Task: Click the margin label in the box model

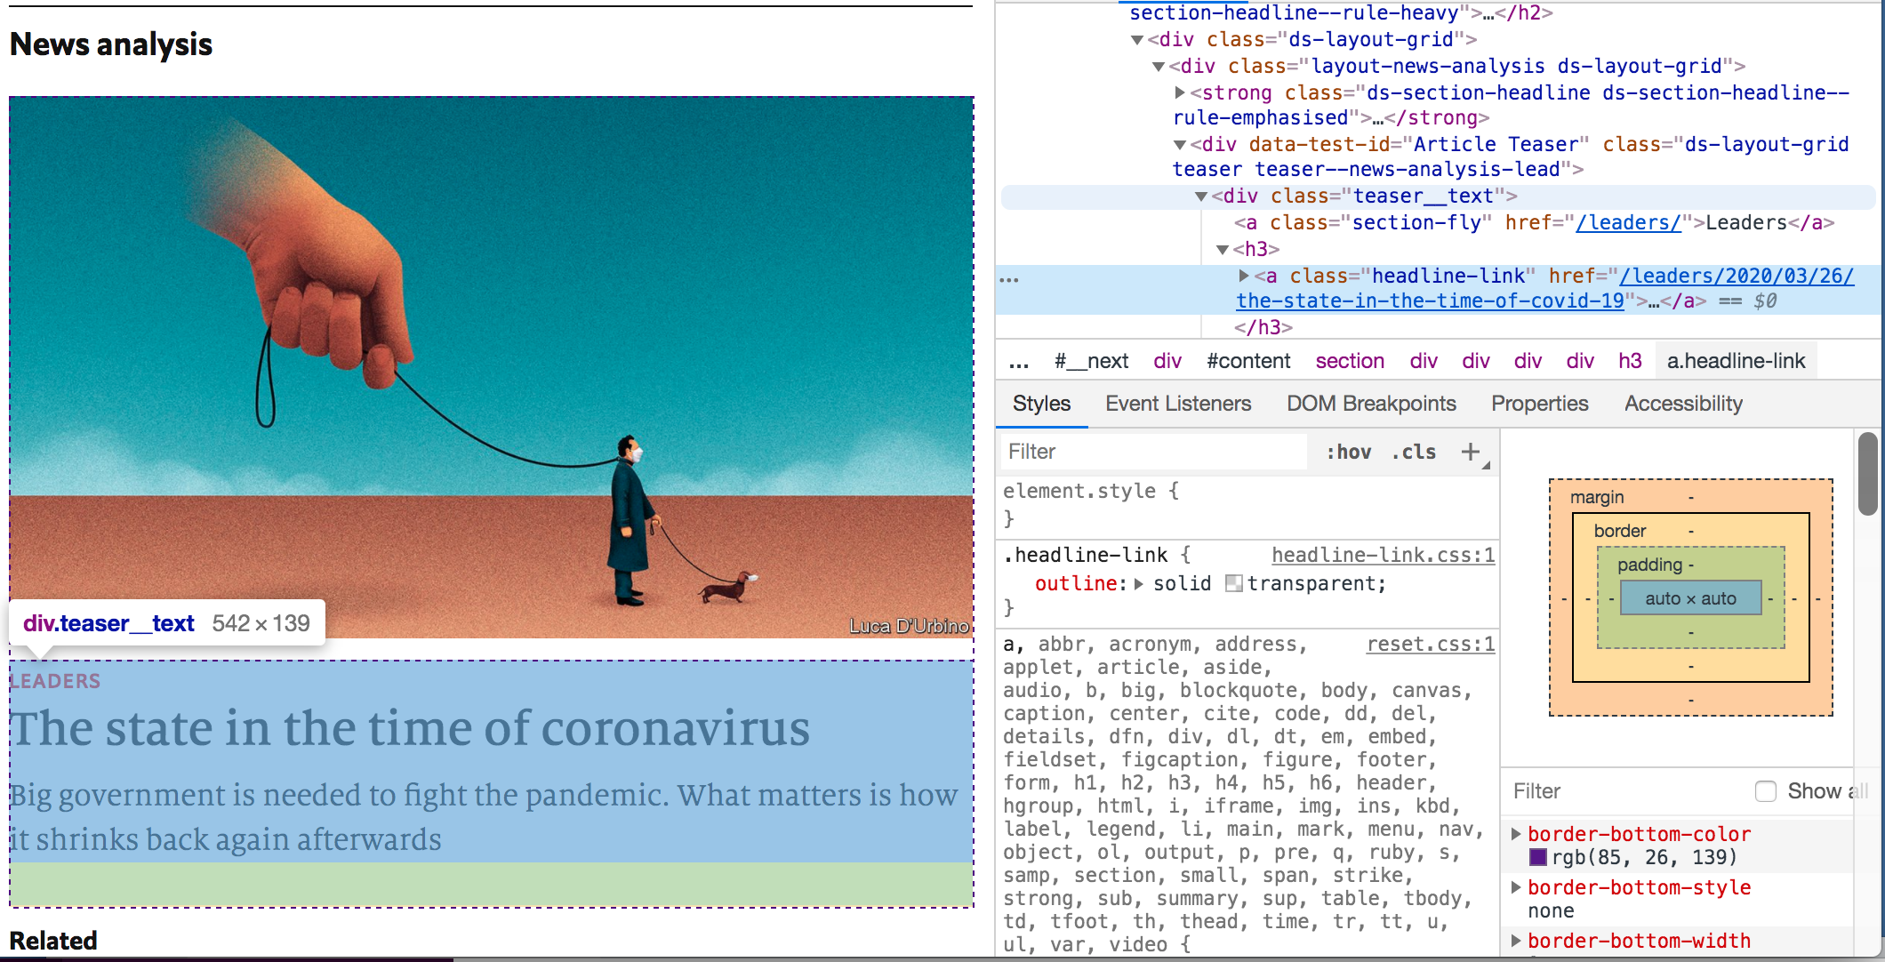Action: click(1597, 497)
